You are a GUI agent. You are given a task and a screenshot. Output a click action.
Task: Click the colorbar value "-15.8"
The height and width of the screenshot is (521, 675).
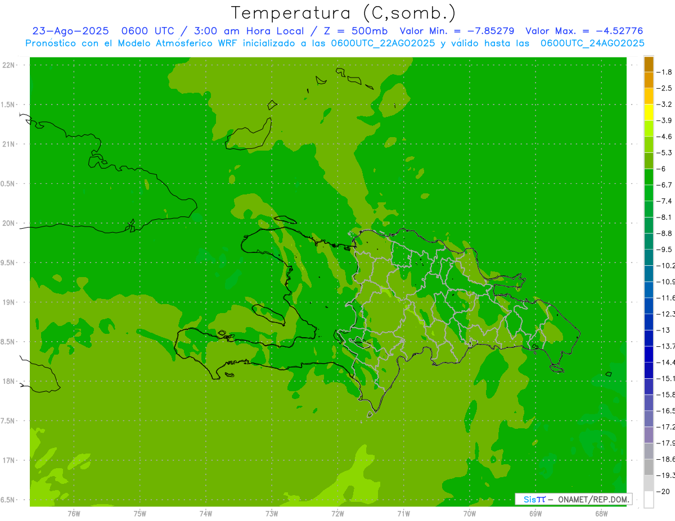tap(666, 395)
